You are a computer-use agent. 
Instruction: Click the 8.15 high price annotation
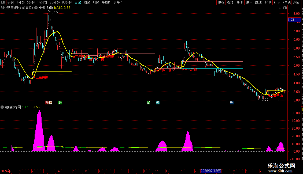pos(54,12)
